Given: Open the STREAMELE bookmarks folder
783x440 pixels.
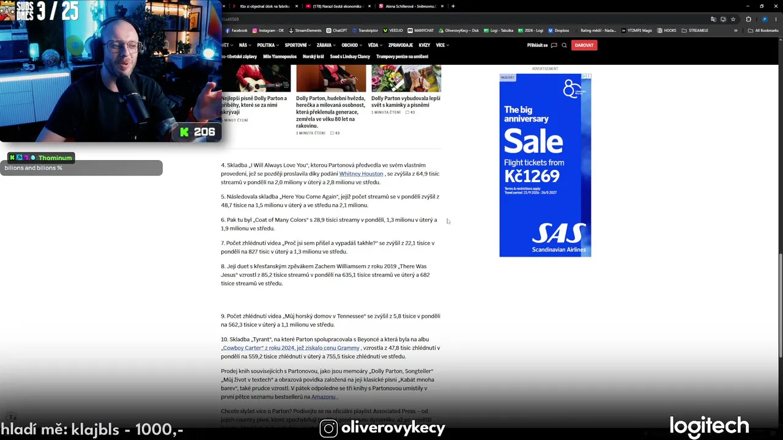Looking at the screenshot, I should tap(694, 30).
